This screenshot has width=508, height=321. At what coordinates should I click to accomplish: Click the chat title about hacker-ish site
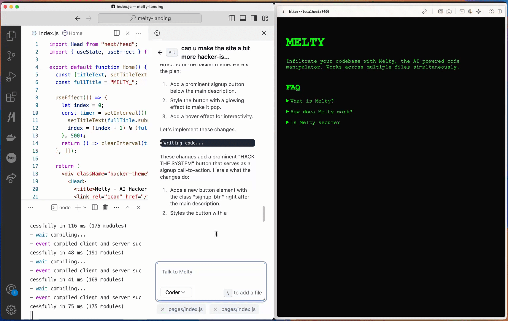pyautogui.click(x=216, y=53)
